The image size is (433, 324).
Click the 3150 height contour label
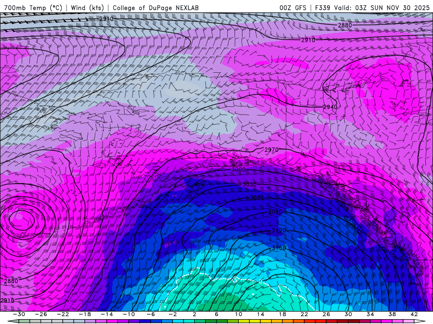tap(279, 248)
